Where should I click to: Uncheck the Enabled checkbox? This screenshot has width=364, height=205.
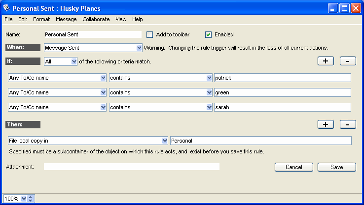[208, 34]
